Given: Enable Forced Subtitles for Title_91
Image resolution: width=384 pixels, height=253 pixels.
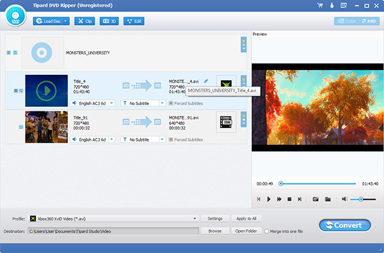Looking at the screenshot, I should (171, 140).
